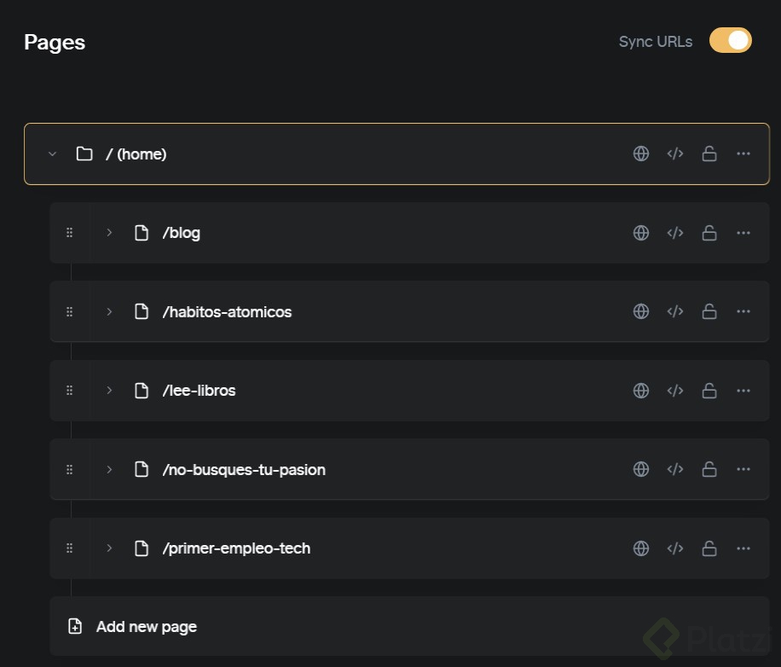Click the globe icon on the /blog row
781x667 pixels.
click(640, 233)
